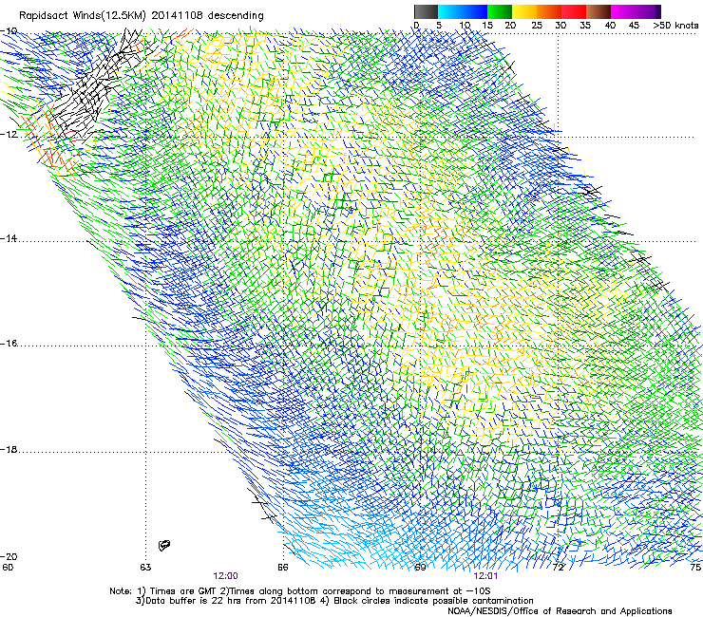The image size is (703, 617).
Task: Click the green 15-20 knots color swatch
Action: tap(500, 11)
